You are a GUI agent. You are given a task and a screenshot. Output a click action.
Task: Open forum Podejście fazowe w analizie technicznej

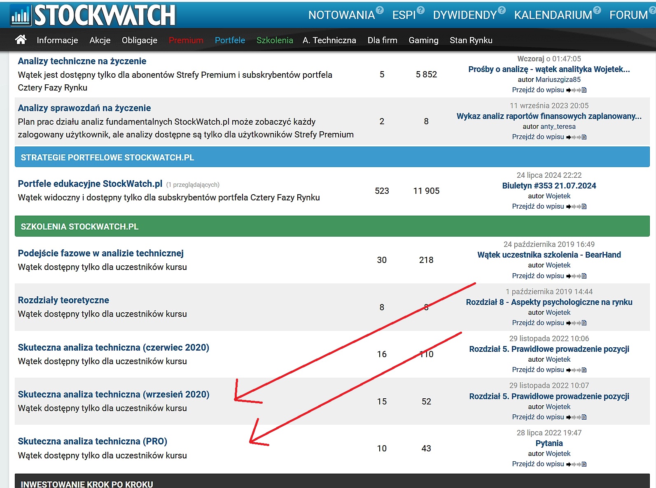coord(100,253)
